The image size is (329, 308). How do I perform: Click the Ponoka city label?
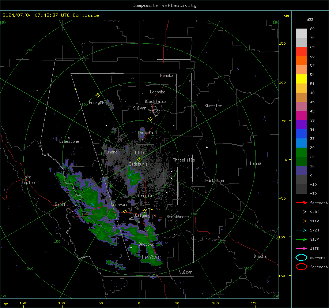(x=167, y=75)
